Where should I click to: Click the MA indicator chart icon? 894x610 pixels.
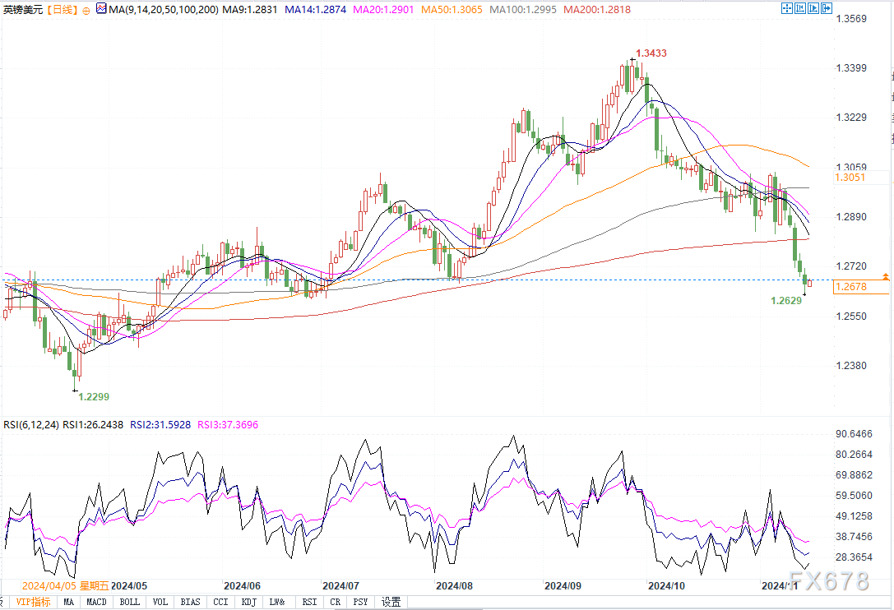point(101,10)
